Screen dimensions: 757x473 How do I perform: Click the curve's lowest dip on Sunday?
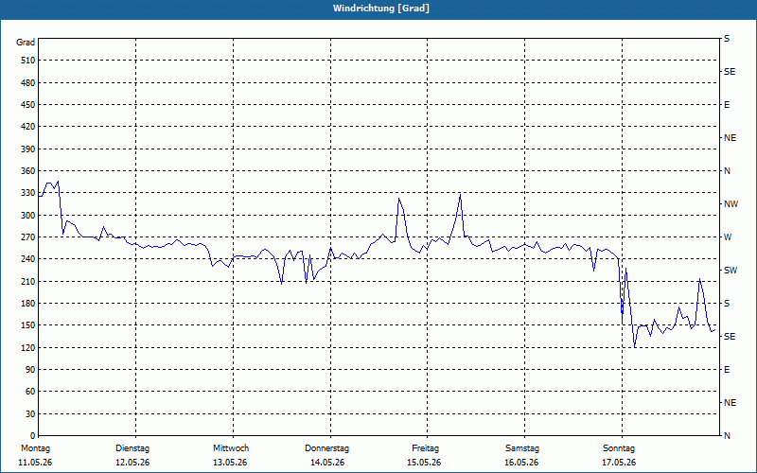click(x=634, y=346)
